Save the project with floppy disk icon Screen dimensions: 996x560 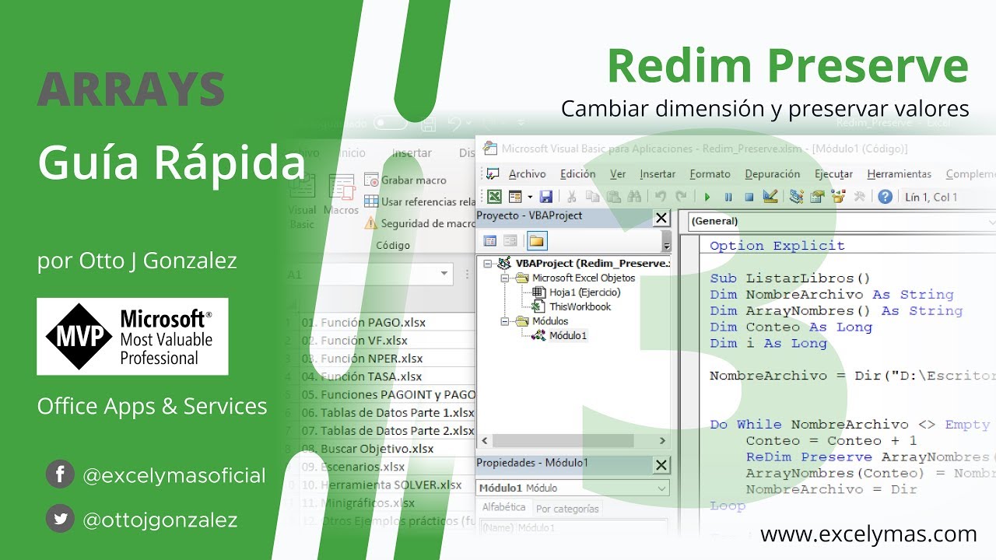click(x=545, y=197)
